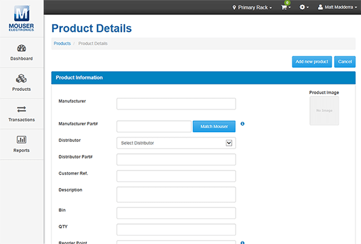The image size is (361, 244).
Task: Expand the Primary Rack location dropdown
Action: [252, 7]
